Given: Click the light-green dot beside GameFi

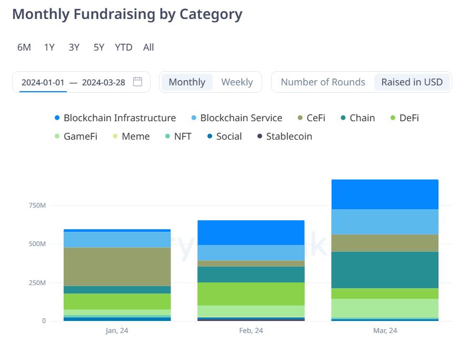Looking at the screenshot, I should click(58, 136).
